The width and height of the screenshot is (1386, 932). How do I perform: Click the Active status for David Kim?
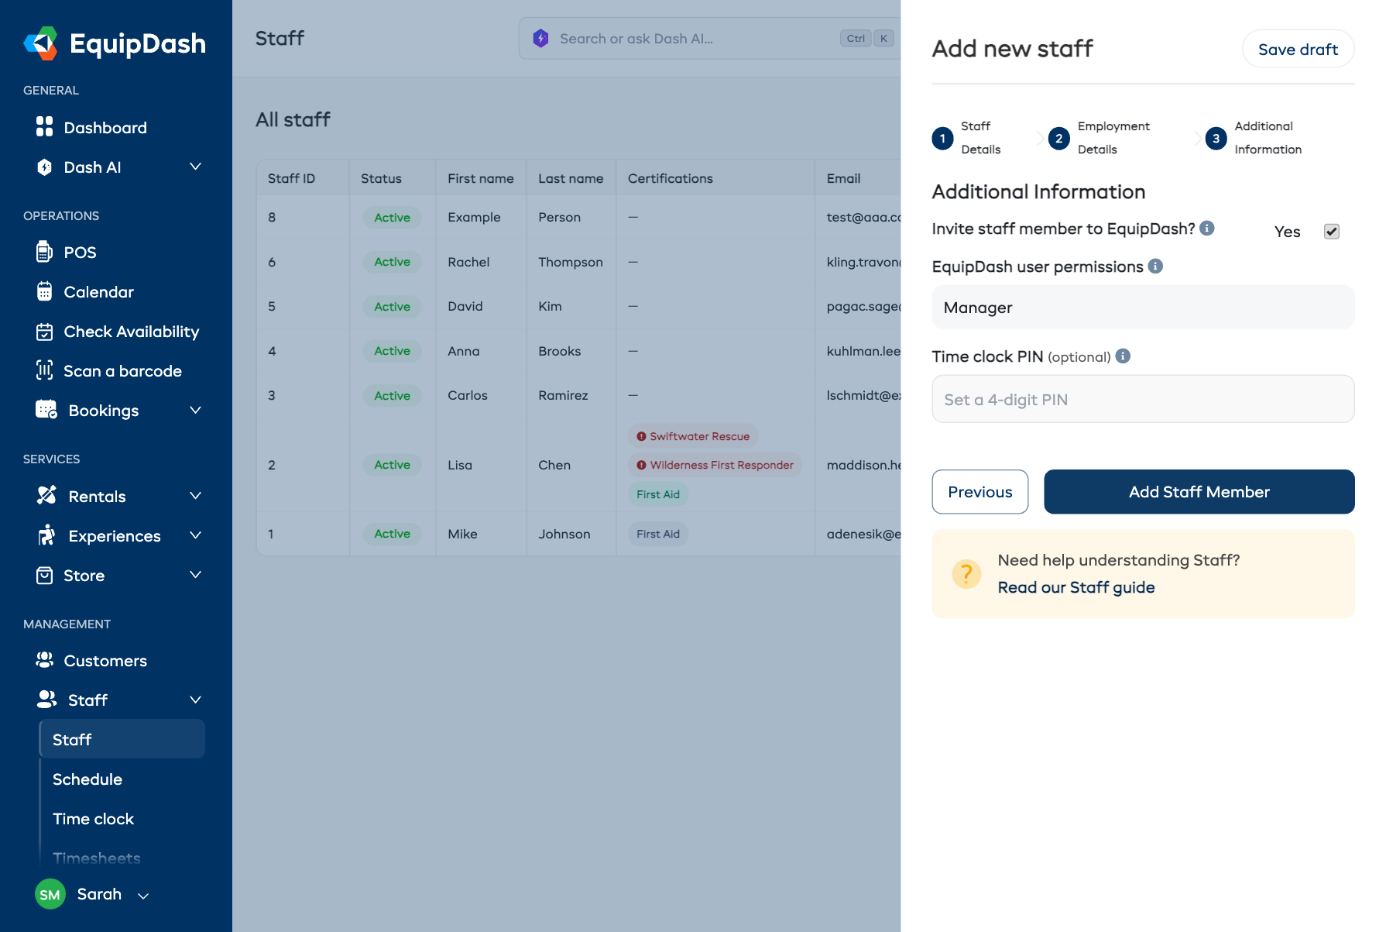tap(392, 306)
